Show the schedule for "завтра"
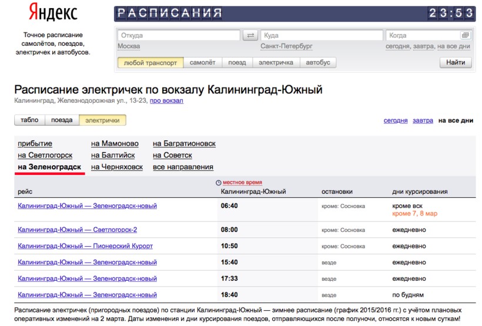Viewport: 482px width, 326px height. (423, 120)
